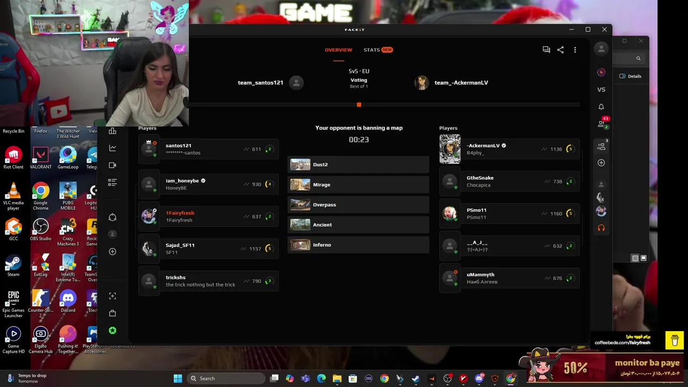Click the plus circle icon in left sidebar

112,252
